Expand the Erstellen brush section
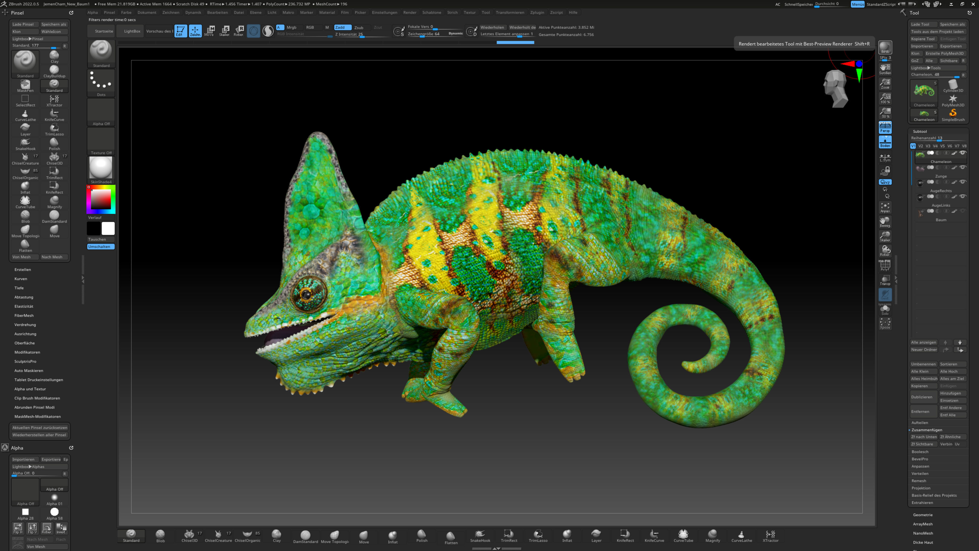The image size is (979, 551). point(23,270)
